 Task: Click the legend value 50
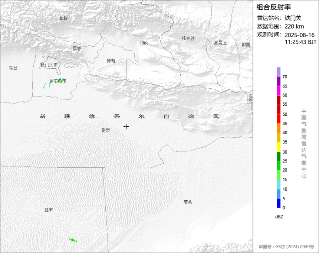point(285,114)
